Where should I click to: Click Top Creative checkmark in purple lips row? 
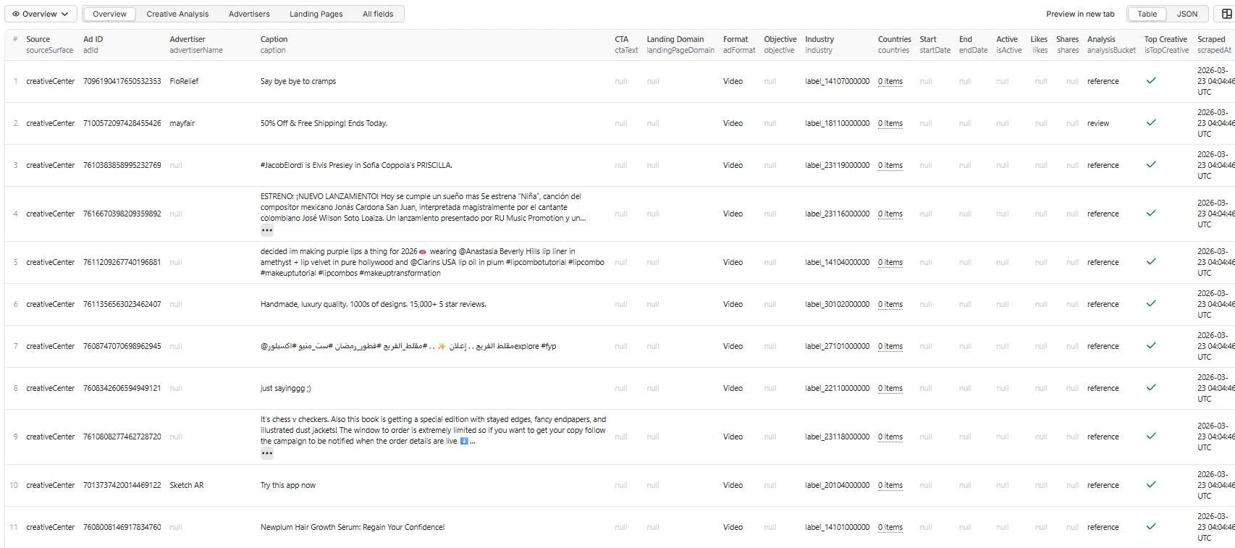point(1151,261)
